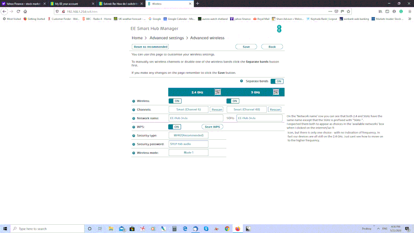The height and width of the screenshot is (233, 414).
Task: Open the Firefox Library icon
Action: 380,11
